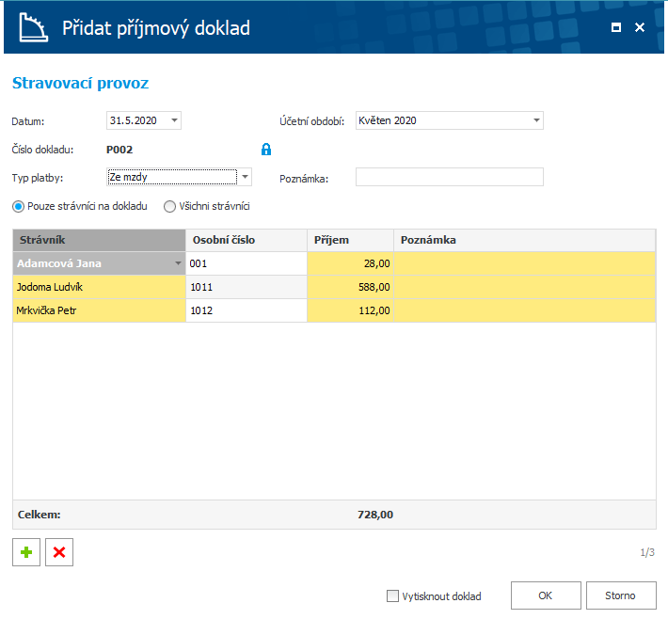Viewport: 668px width, 619px height.
Task: Add a new row with the green plus button
Action: coord(26,552)
